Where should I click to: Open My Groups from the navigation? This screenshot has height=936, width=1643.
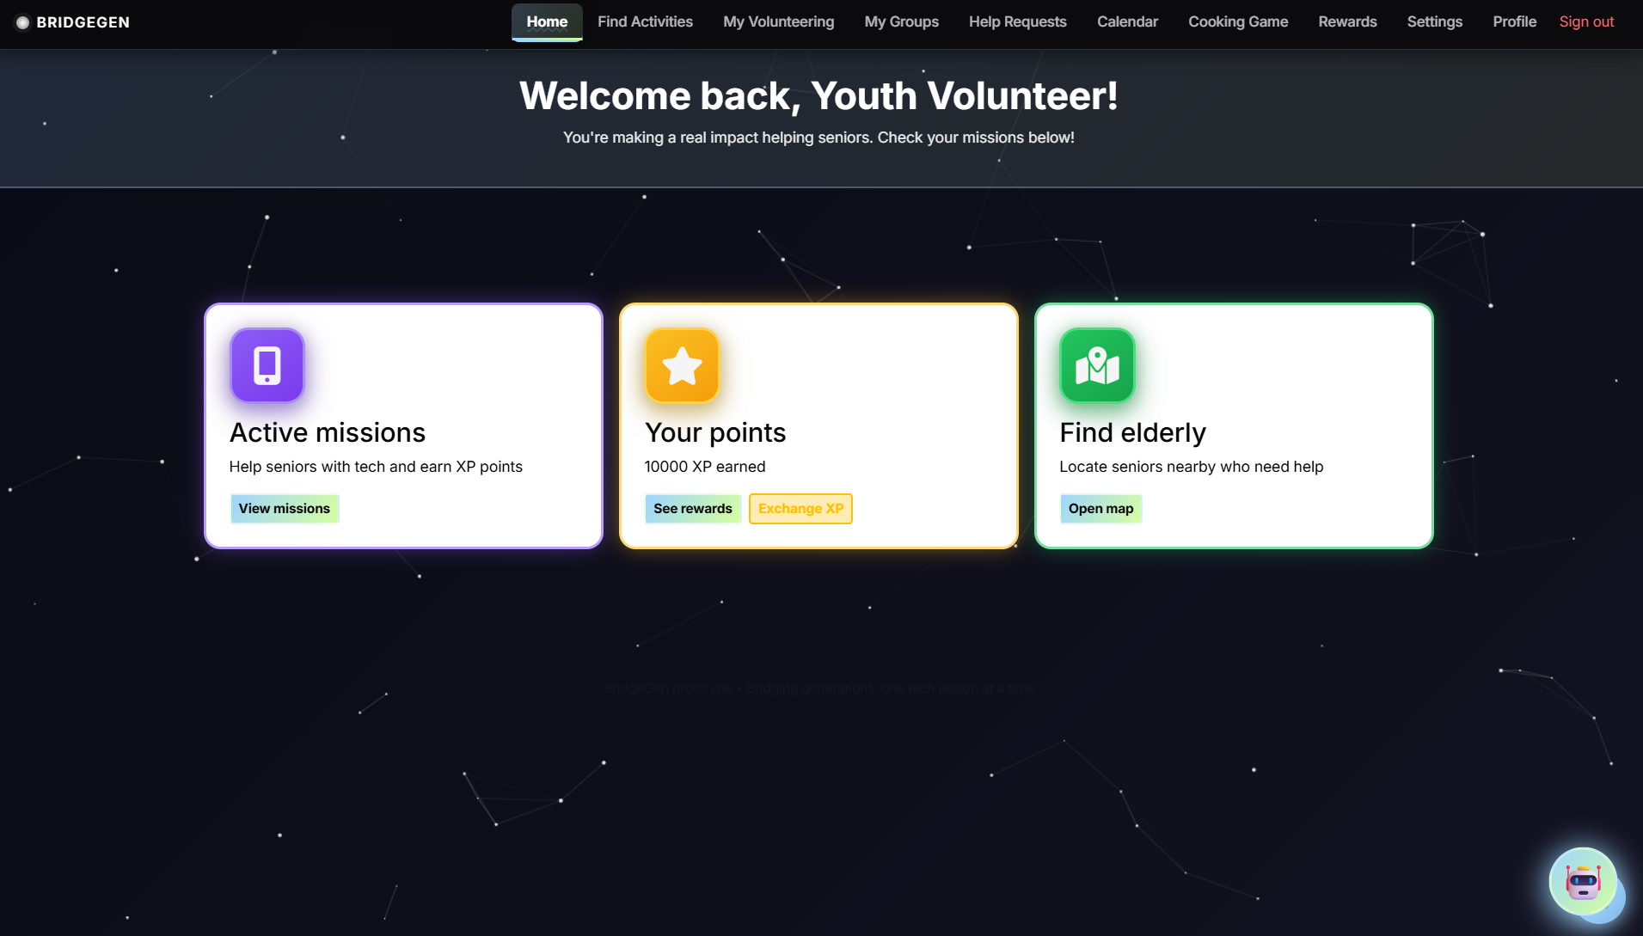(901, 21)
